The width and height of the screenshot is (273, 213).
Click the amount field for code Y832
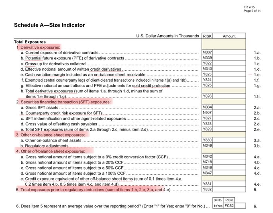(229, 189)
